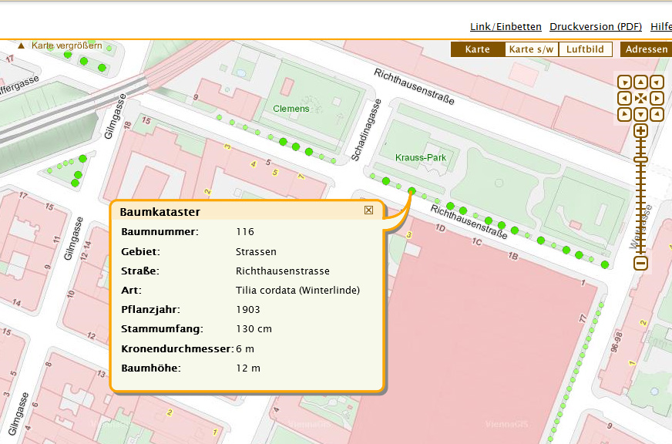Open the Hilfe link
The width and height of the screenshot is (672, 444).
(x=661, y=26)
